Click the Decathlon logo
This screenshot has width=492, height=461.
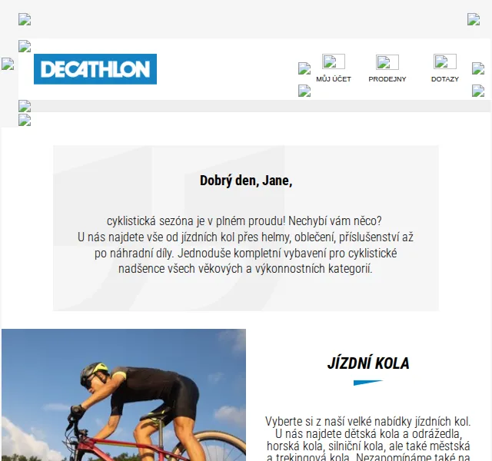[x=95, y=69]
